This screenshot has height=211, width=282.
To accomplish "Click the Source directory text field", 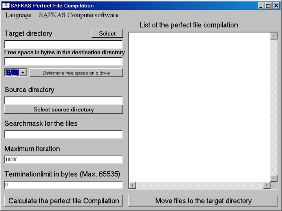I will click(x=63, y=101).
